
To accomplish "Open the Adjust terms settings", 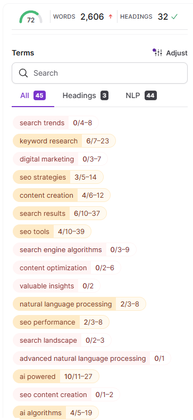I will pos(170,53).
